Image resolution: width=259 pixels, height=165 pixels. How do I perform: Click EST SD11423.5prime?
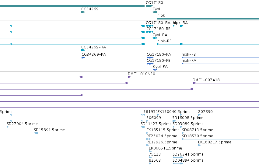(x=156, y=124)
